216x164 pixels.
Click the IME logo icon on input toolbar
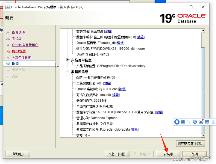177,122
